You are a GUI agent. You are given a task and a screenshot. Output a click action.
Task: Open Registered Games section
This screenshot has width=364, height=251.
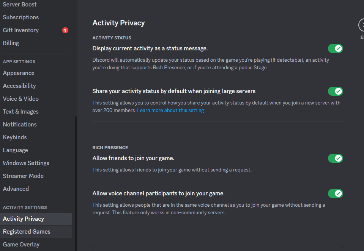(x=27, y=232)
